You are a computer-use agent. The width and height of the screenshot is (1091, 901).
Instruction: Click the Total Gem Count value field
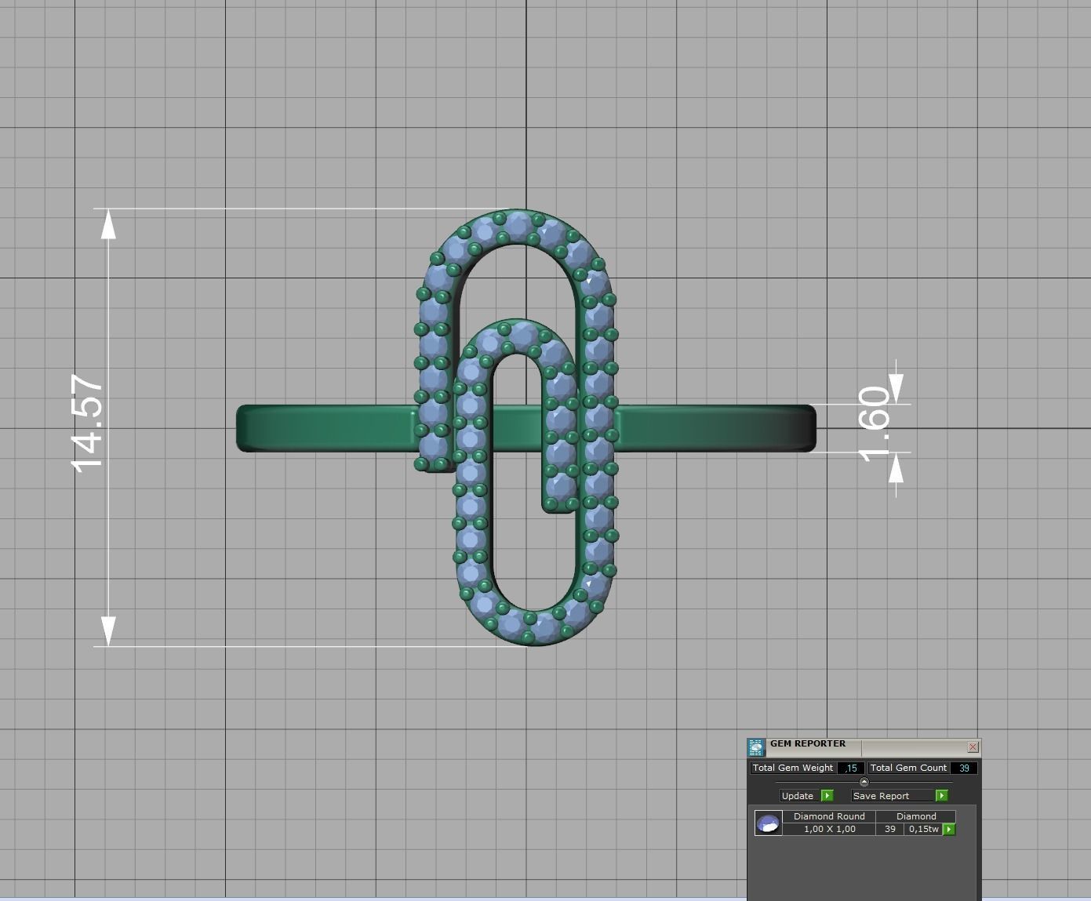963,768
